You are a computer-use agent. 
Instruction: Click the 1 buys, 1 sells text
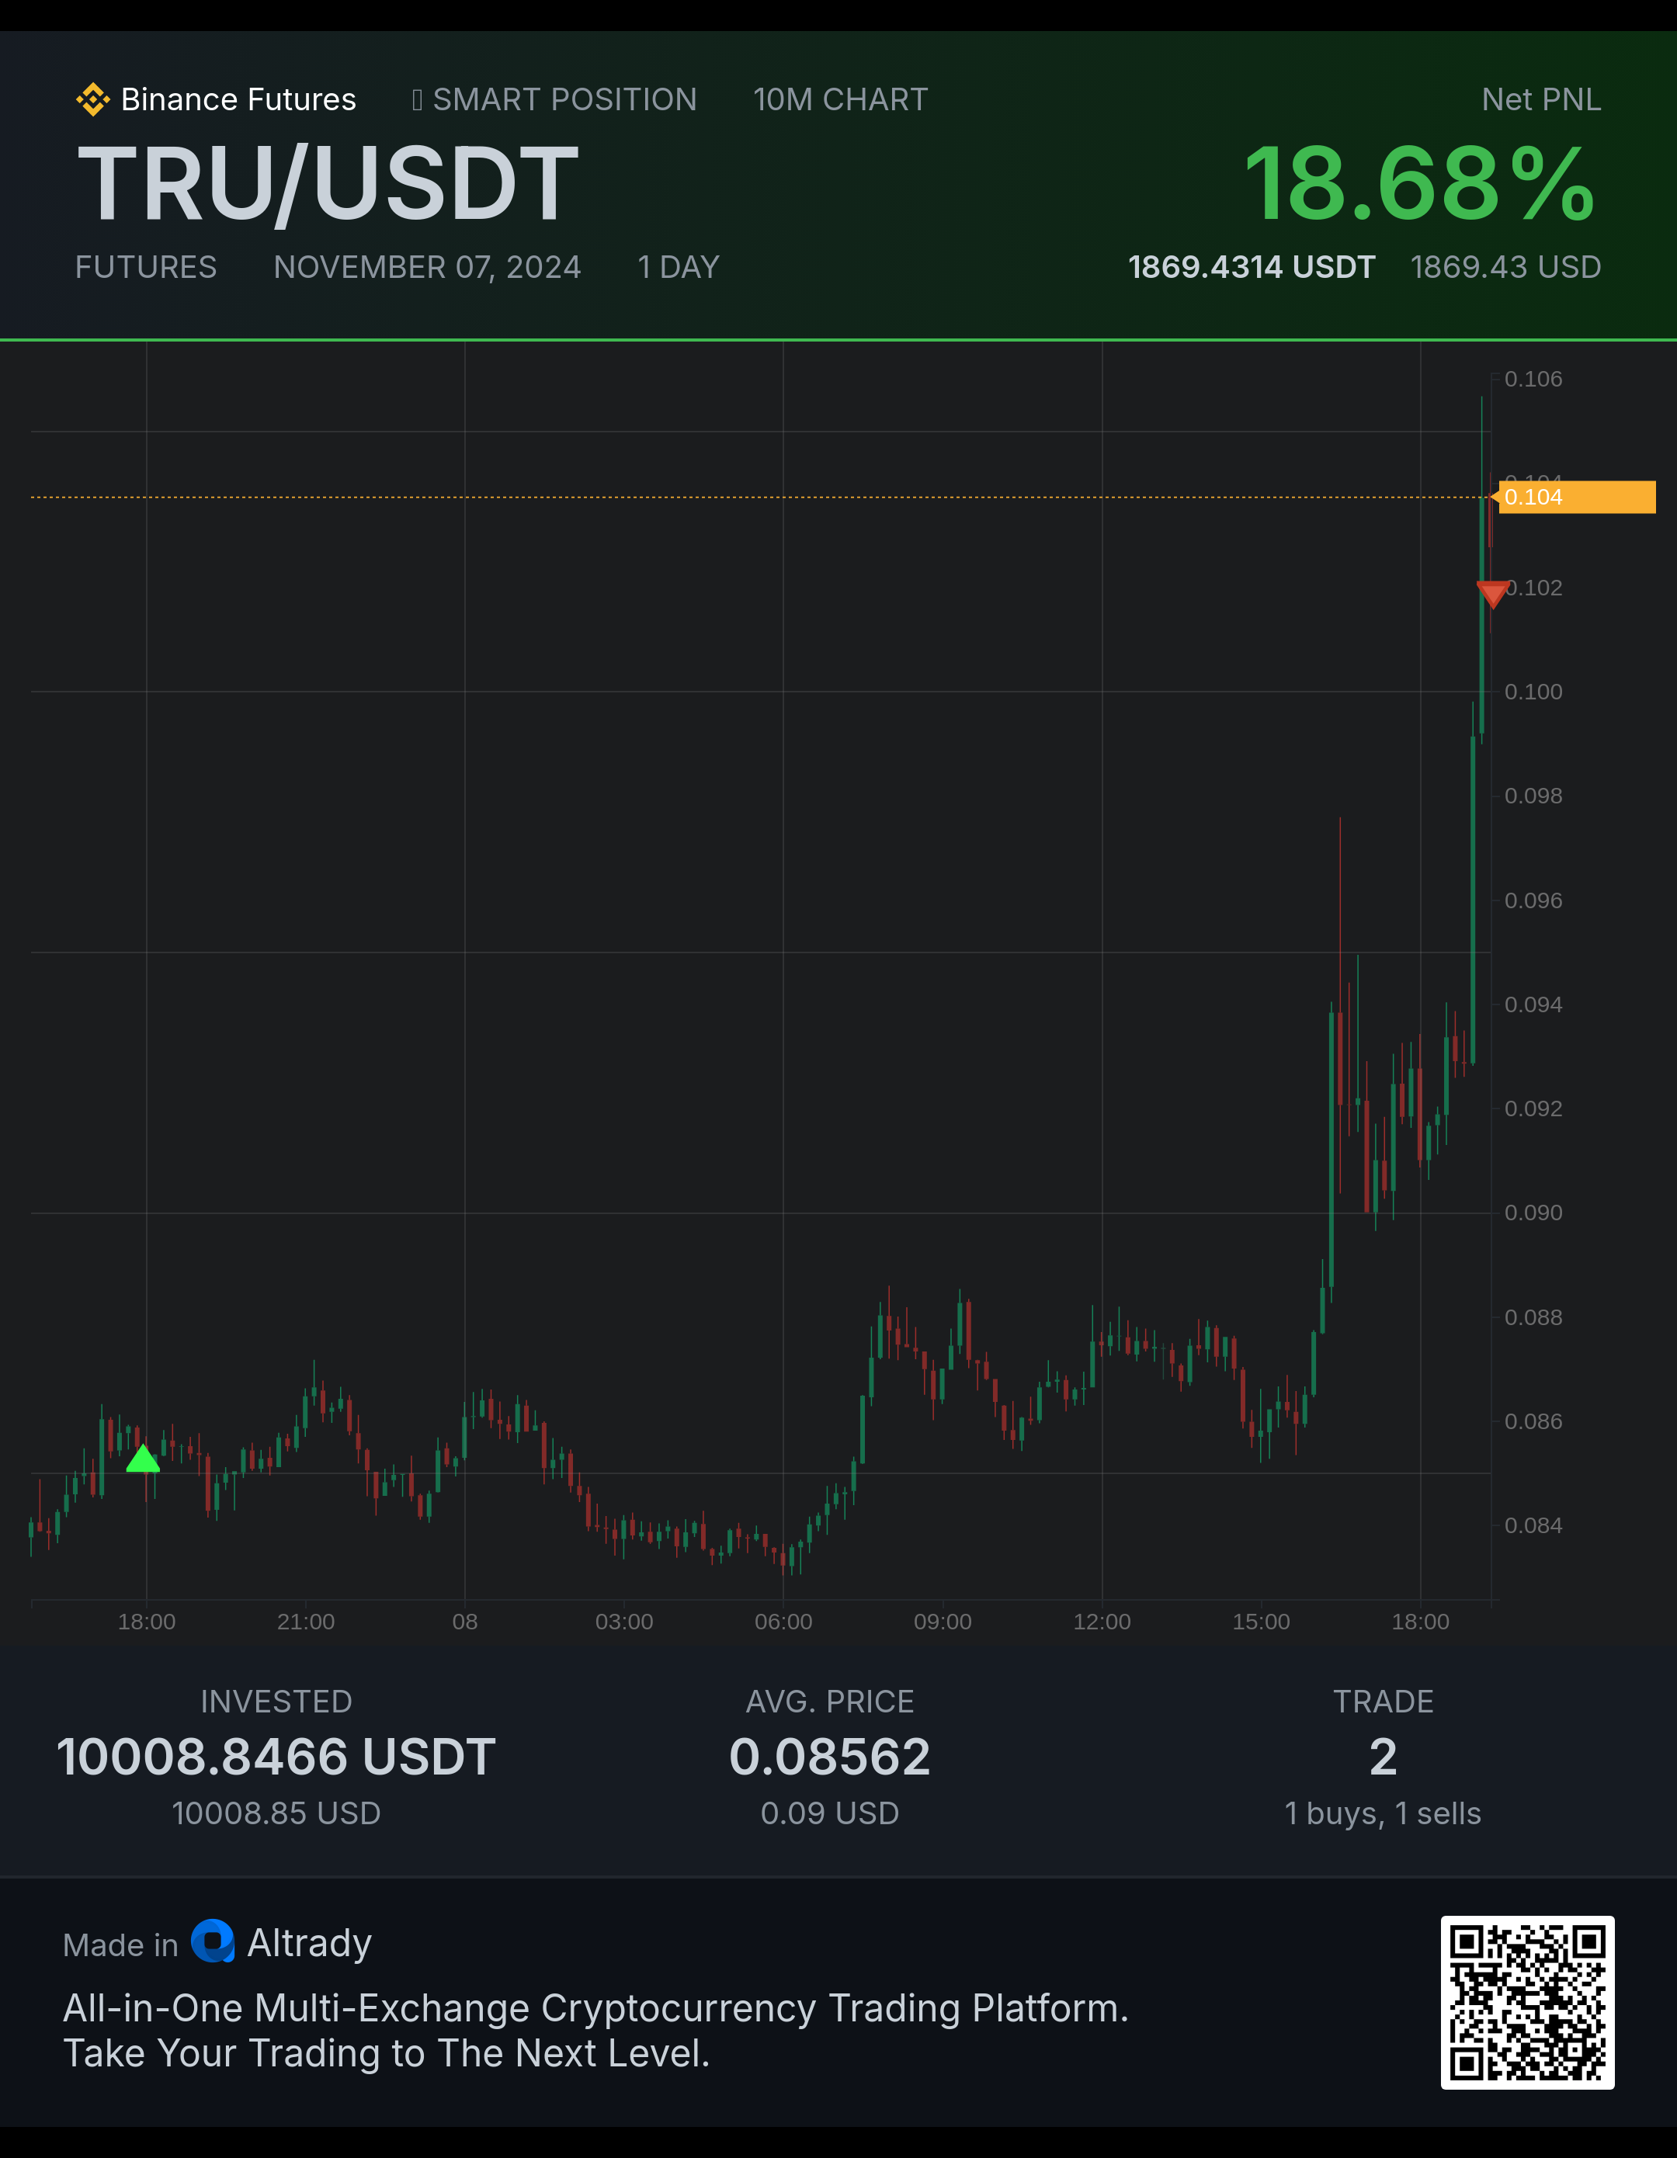1384,1813
